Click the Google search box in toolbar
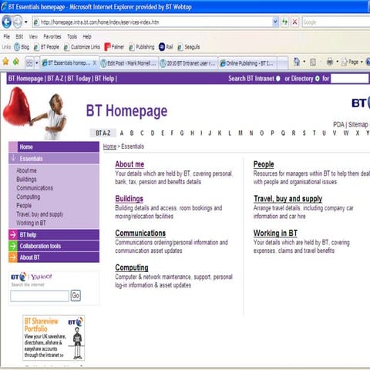370x370 pixels. (336, 22)
